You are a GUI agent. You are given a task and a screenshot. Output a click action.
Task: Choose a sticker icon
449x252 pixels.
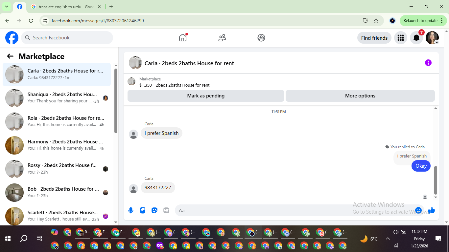coord(154,210)
